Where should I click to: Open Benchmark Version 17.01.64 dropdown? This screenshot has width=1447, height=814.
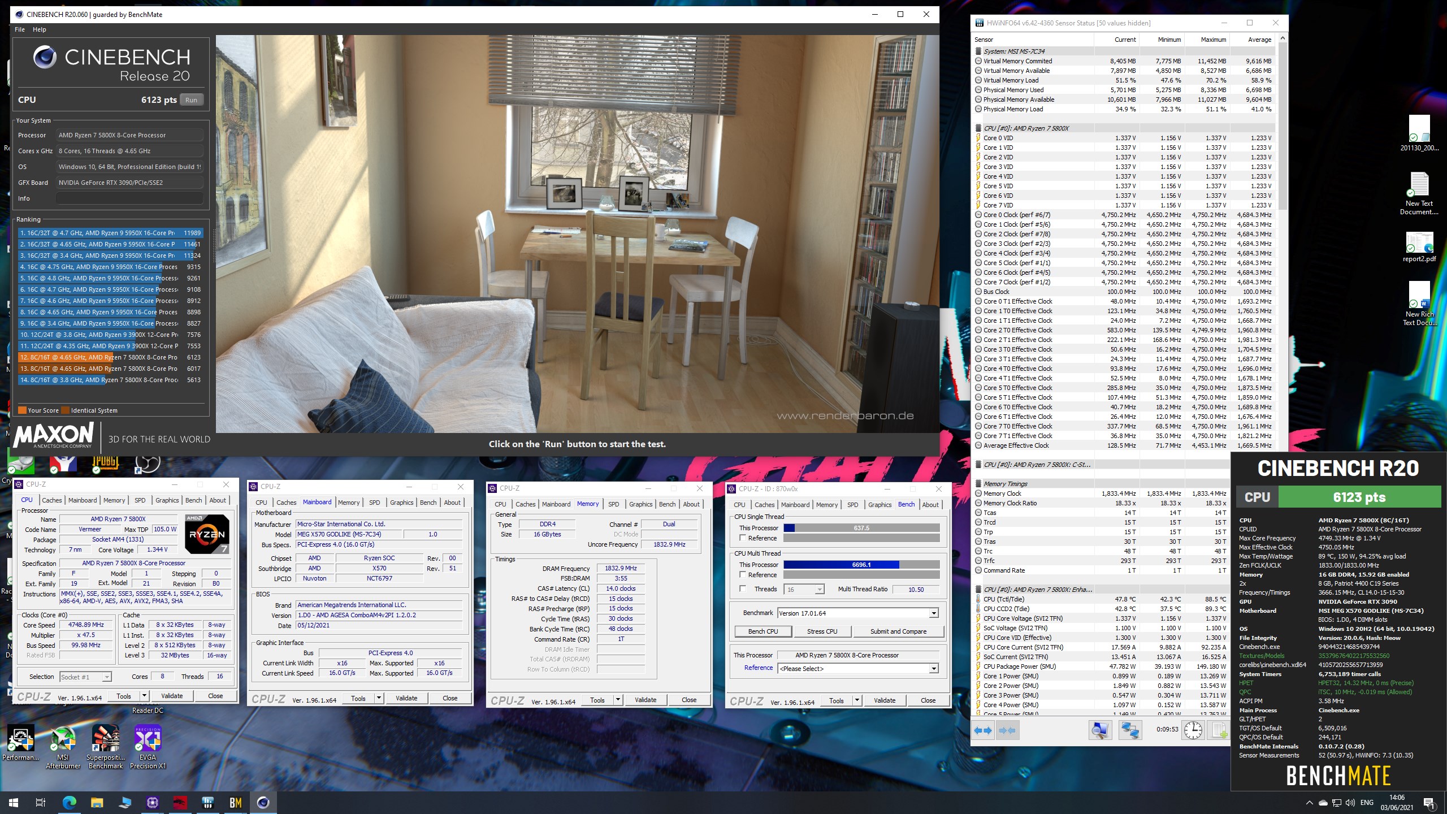pos(858,613)
